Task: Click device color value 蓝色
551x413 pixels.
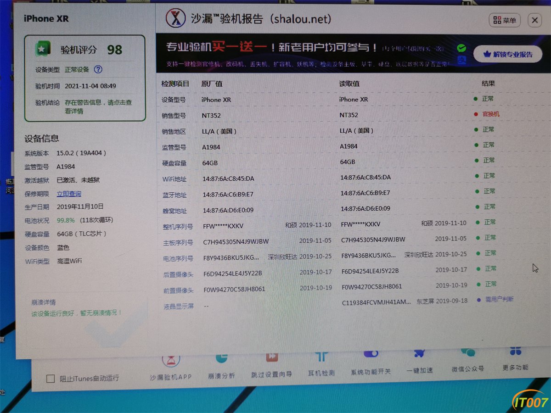Action: (x=63, y=247)
